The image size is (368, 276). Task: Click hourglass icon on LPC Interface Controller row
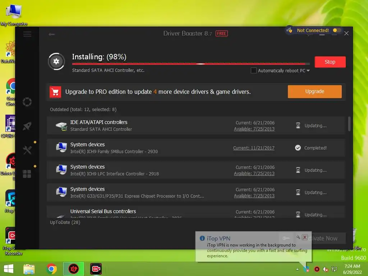pyautogui.click(x=298, y=170)
